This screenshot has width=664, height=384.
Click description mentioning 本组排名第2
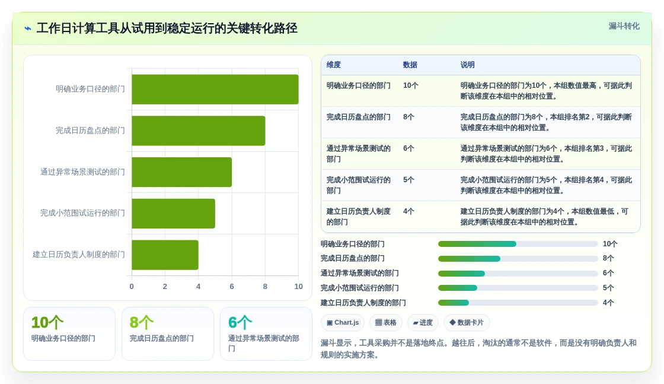pyautogui.click(x=546, y=122)
